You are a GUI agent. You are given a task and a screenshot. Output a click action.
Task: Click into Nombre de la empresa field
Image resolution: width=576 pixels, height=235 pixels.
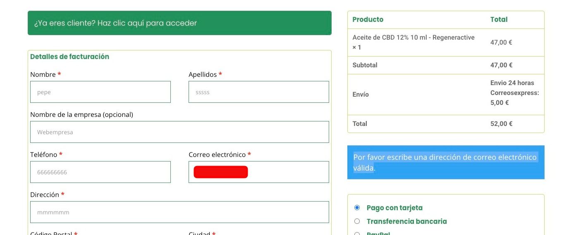pyautogui.click(x=179, y=132)
